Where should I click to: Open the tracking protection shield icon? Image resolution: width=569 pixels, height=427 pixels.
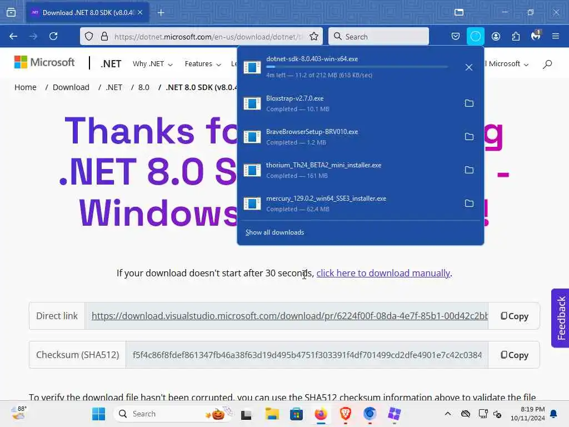pos(89,36)
